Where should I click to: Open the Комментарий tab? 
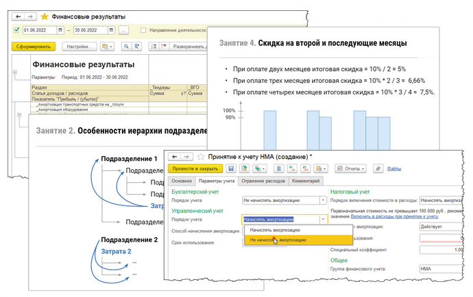[x=306, y=181]
